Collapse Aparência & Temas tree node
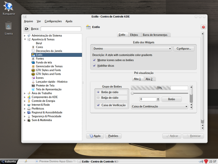The image size is (218, 164). click(25, 39)
